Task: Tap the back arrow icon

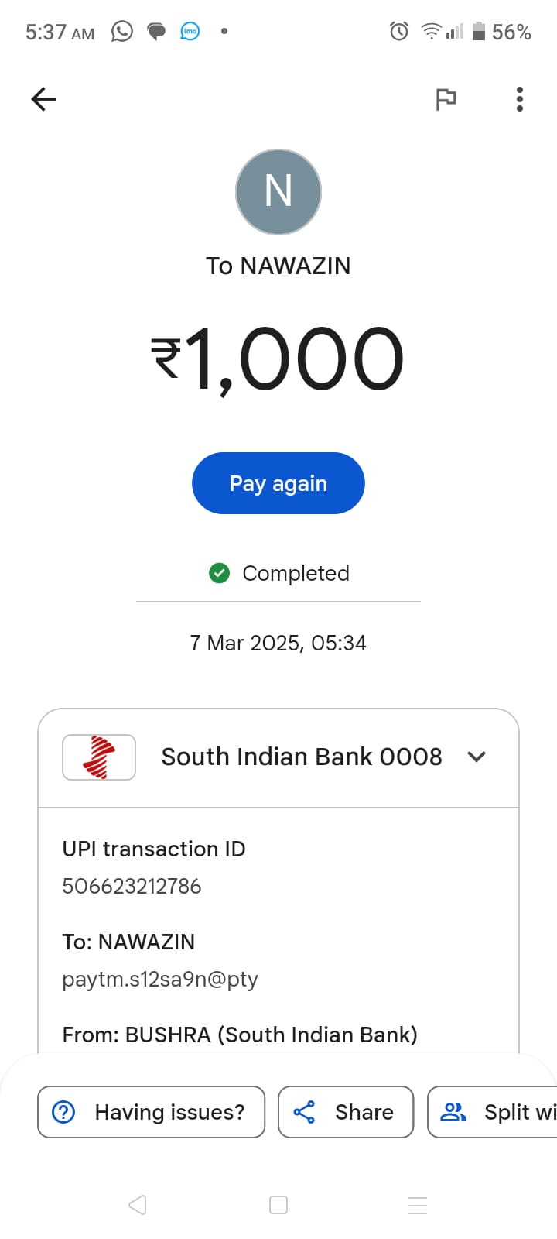Action: tap(43, 99)
